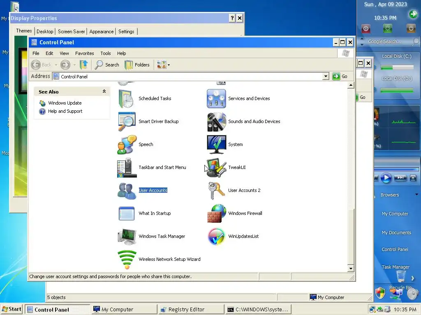The width and height of the screenshot is (421, 315).
Task: Click the scrollbar up arrow
Action: pos(351,85)
